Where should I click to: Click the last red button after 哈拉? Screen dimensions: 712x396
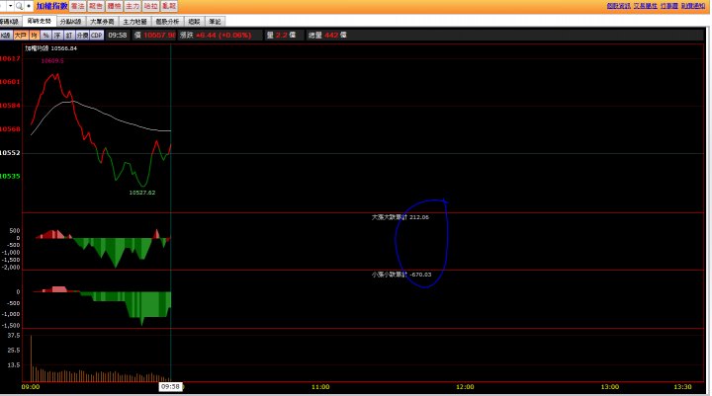[x=168, y=6]
